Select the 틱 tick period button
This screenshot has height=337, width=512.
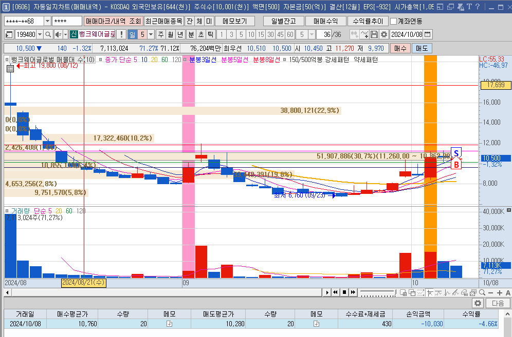point(211,34)
